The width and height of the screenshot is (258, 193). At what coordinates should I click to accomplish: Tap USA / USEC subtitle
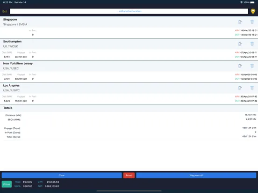[x=11, y=68]
